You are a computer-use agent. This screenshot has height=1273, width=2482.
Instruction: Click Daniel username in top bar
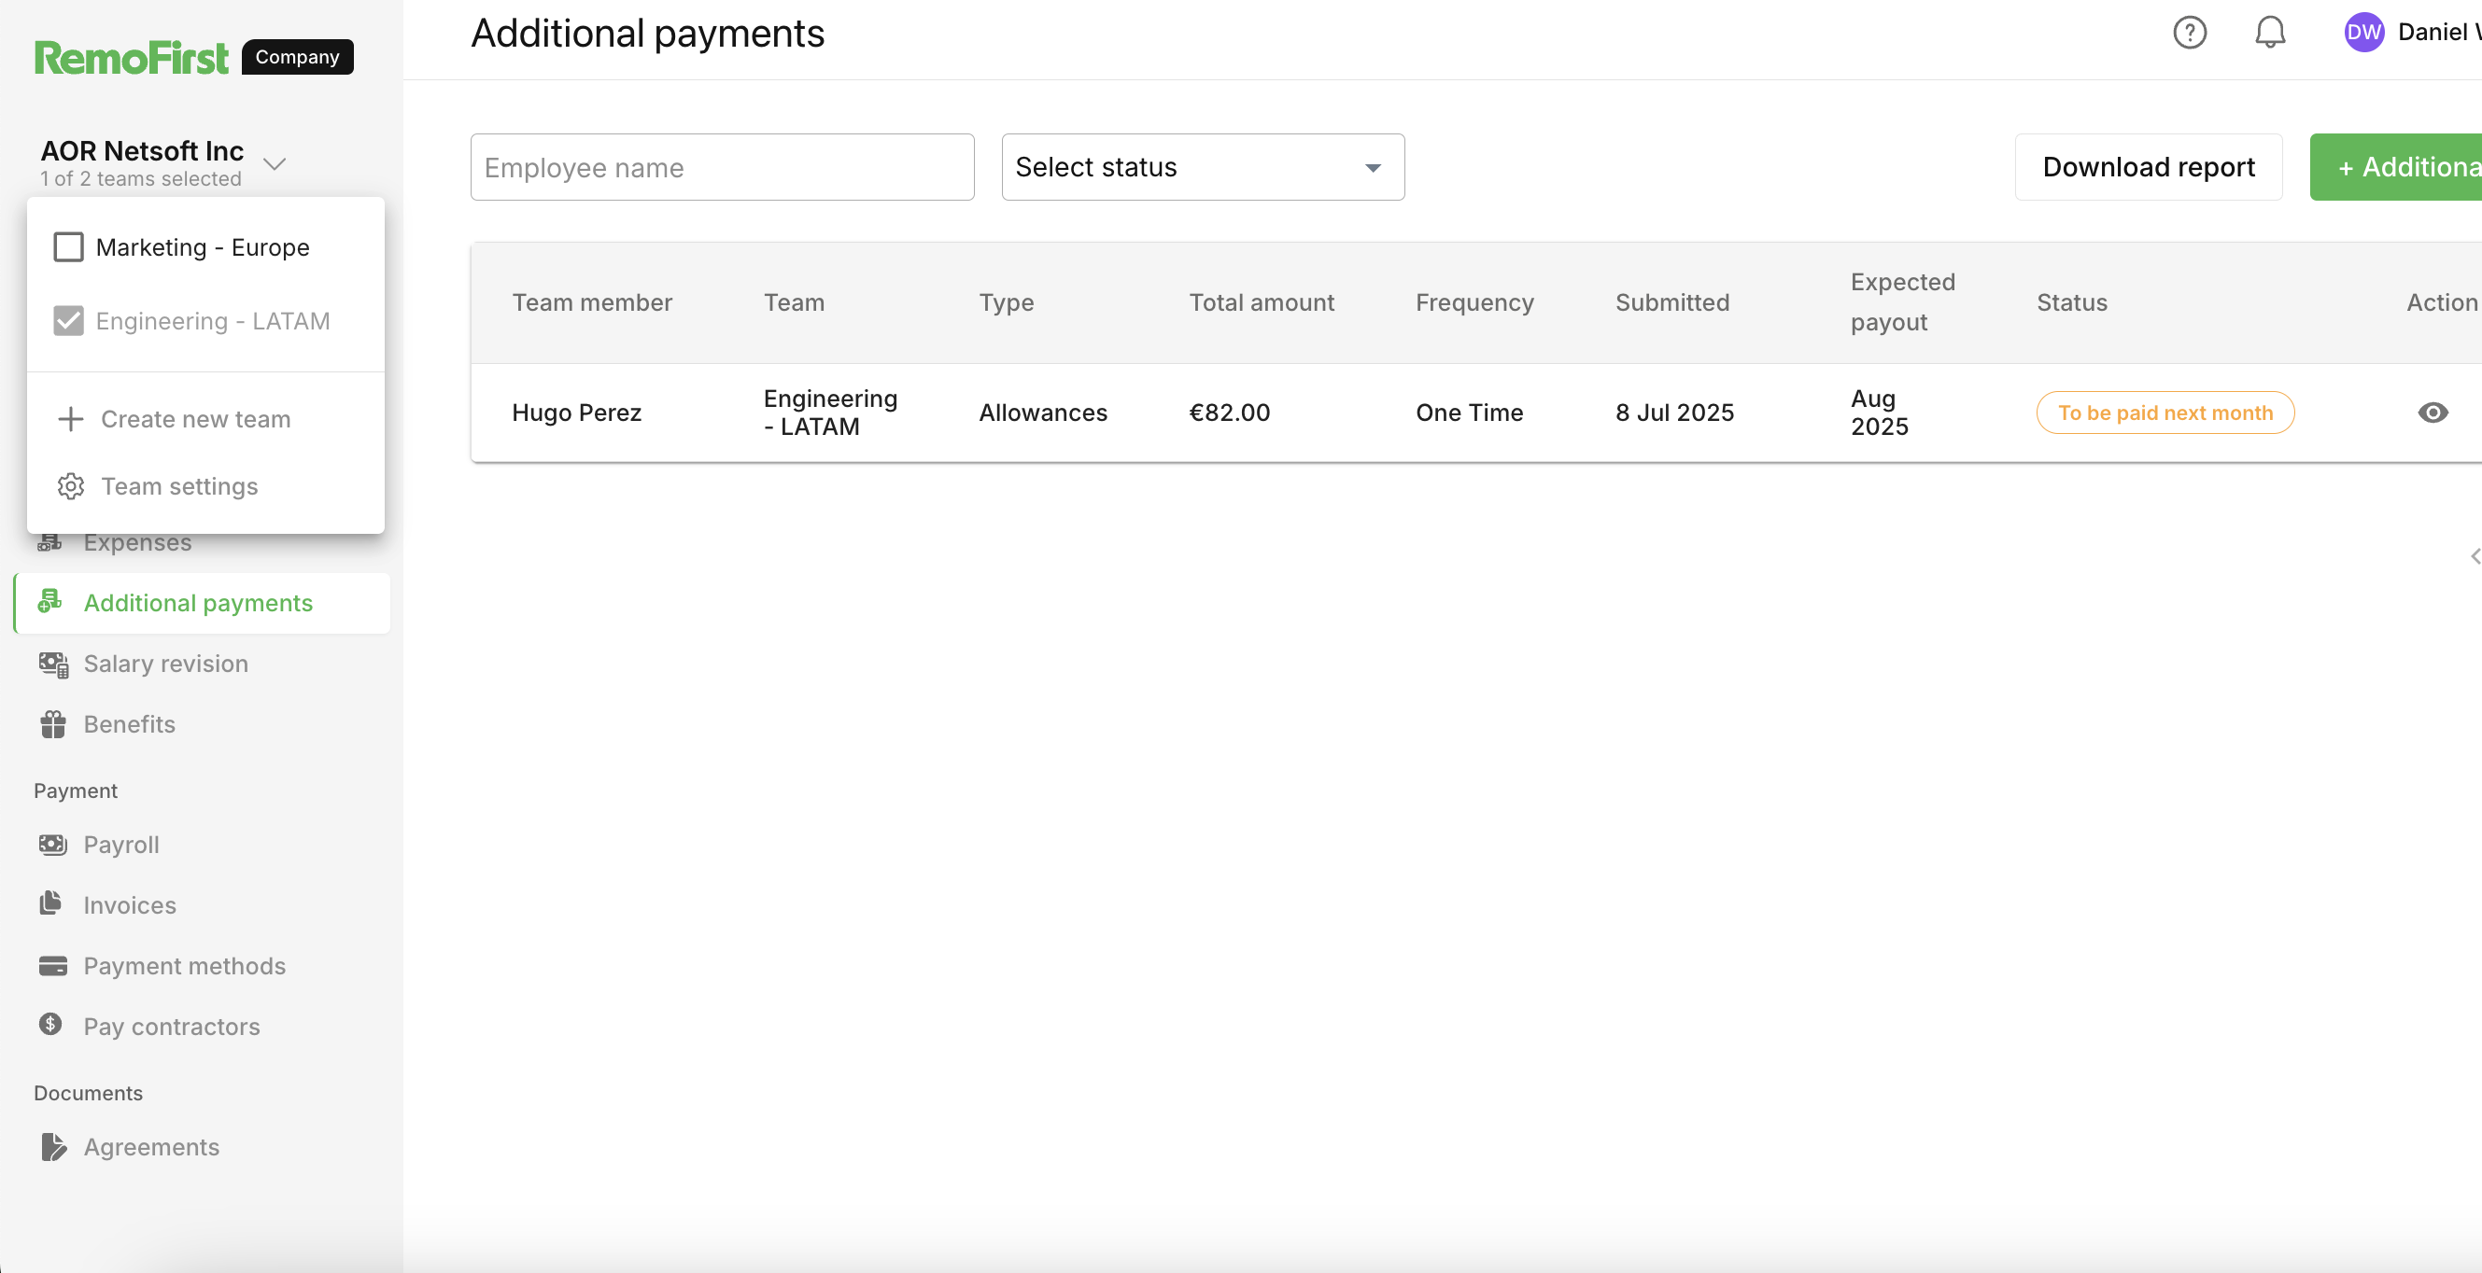point(2439,33)
